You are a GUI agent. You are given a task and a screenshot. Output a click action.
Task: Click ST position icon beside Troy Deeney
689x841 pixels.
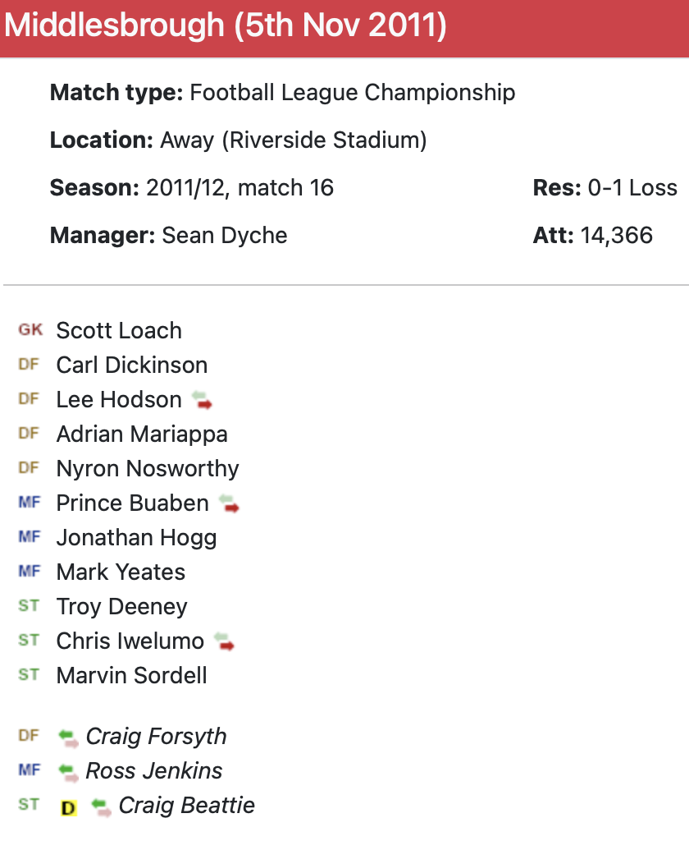(29, 606)
